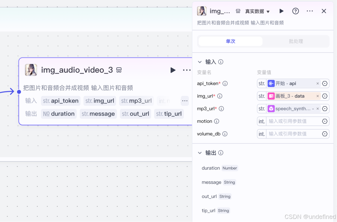
Task: Open reference picker for api_token
Action: click(x=325, y=84)
